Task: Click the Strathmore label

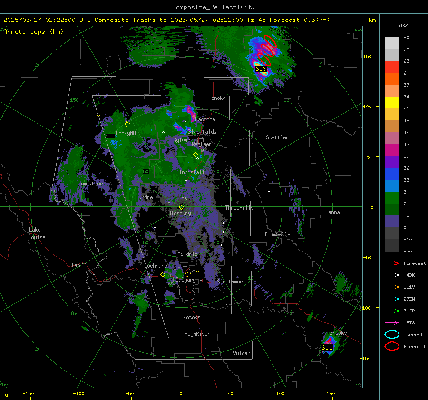Action: (x=231, y=282)
